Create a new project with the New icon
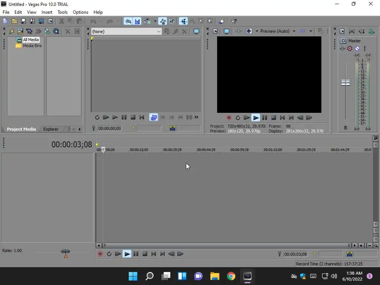Screen dimensions: 380x285 (5, 21)
